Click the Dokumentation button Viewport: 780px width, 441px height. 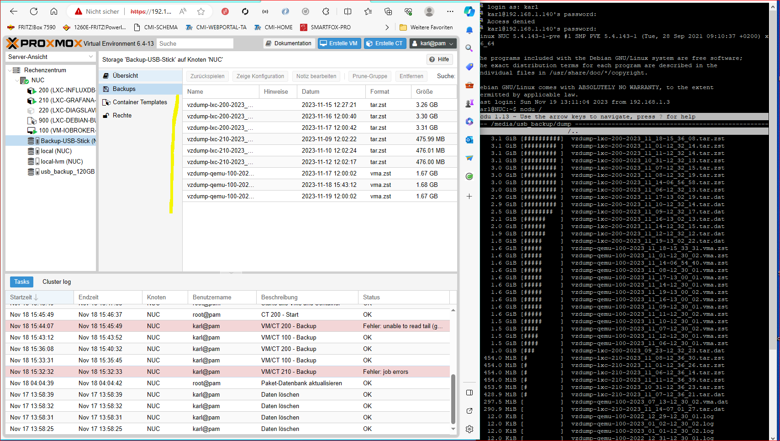tap(289, 43)
